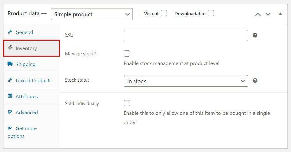291x152 pixels.
Task: Click the General wrench icon
Action: (x=10, y=32)
